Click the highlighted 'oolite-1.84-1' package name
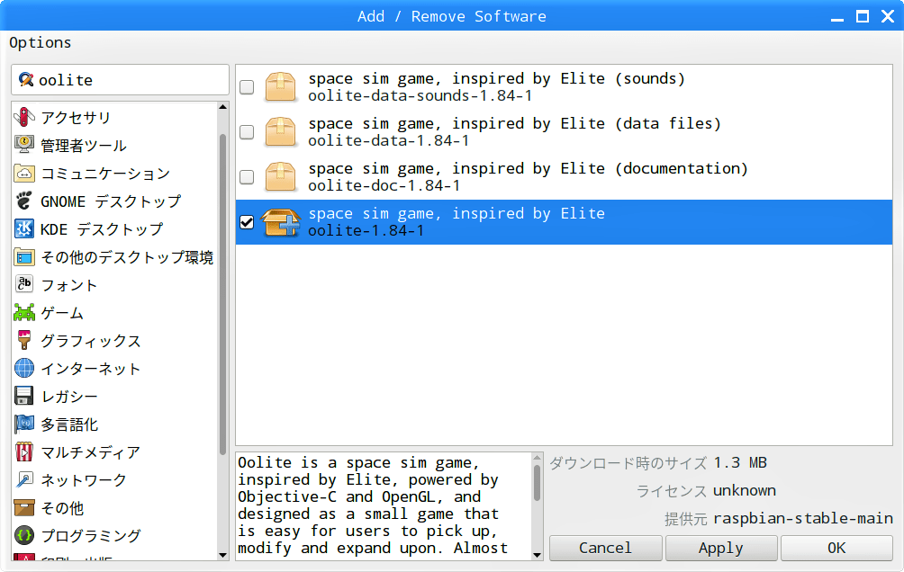 click(x=366, y=231)
